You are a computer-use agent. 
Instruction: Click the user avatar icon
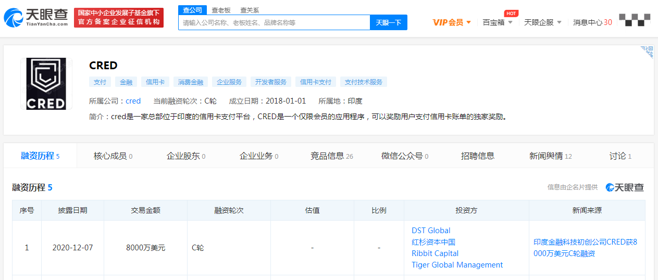[x=634, y=19]
